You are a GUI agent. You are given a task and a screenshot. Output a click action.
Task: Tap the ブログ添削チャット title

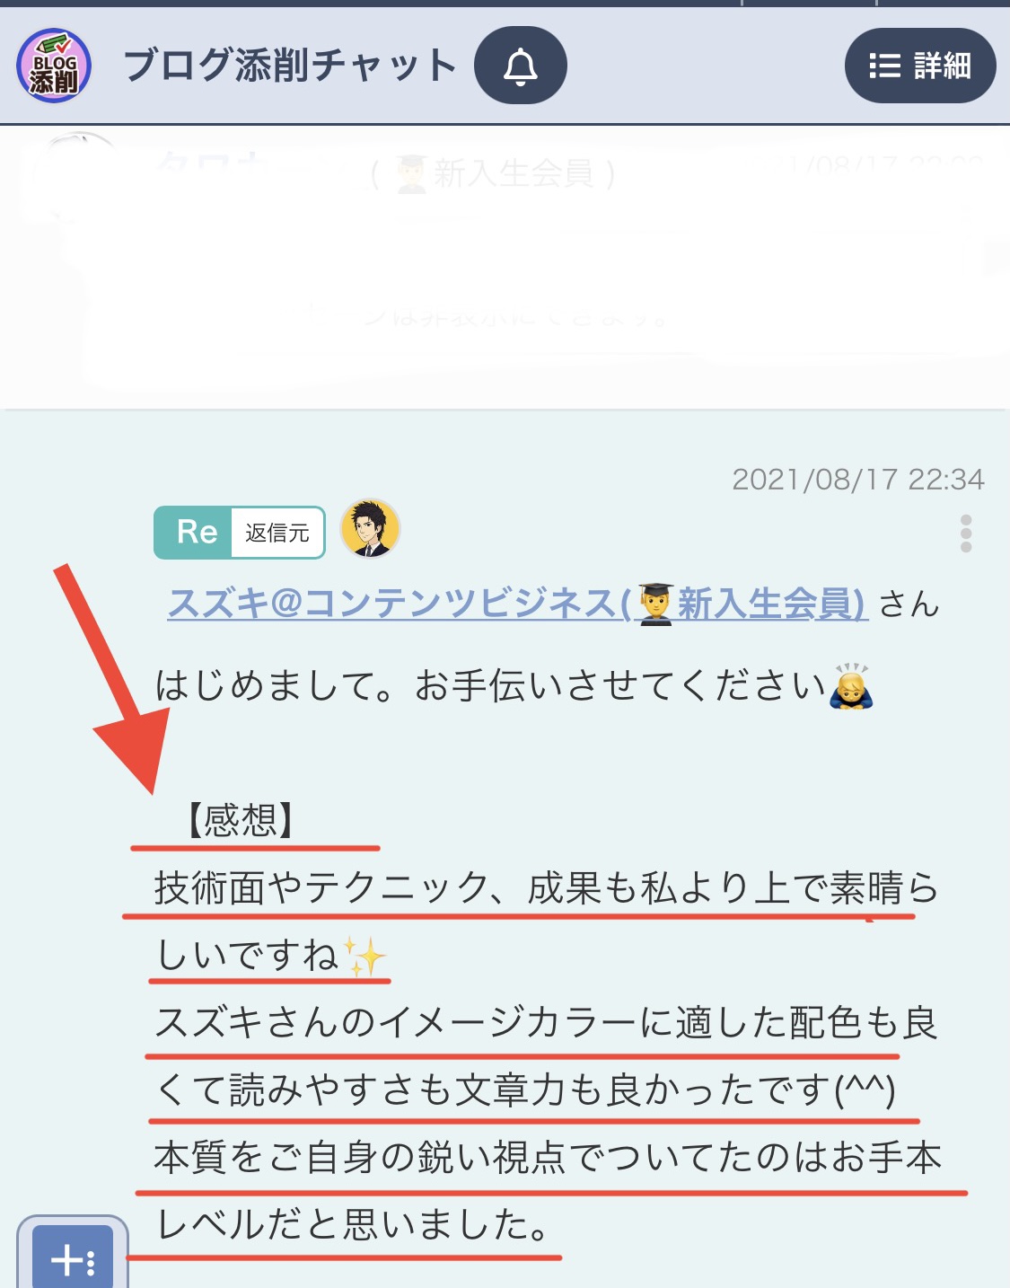click(291, 66)
